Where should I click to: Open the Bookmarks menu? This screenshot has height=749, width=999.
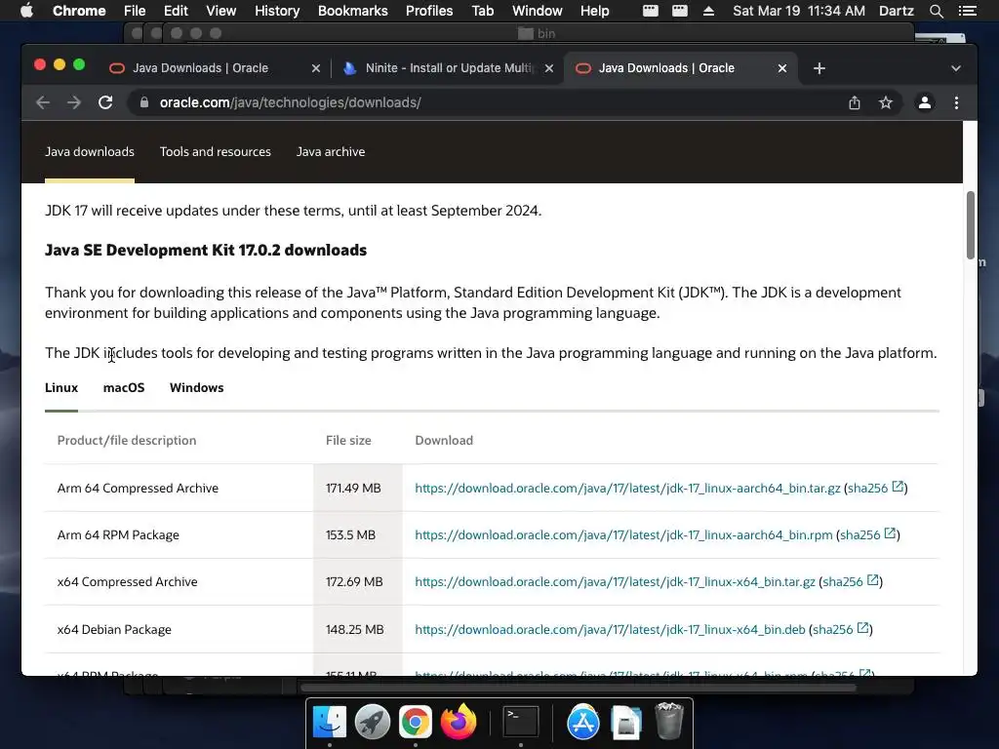click(x=353, y=11)
